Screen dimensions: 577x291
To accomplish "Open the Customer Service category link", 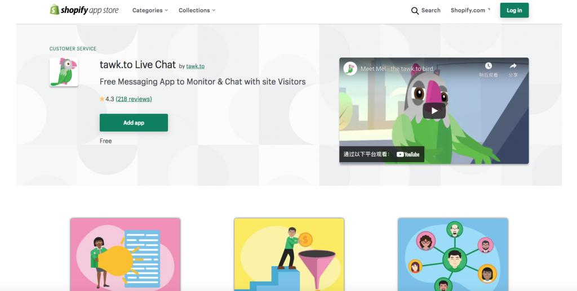I will (73, 48).
